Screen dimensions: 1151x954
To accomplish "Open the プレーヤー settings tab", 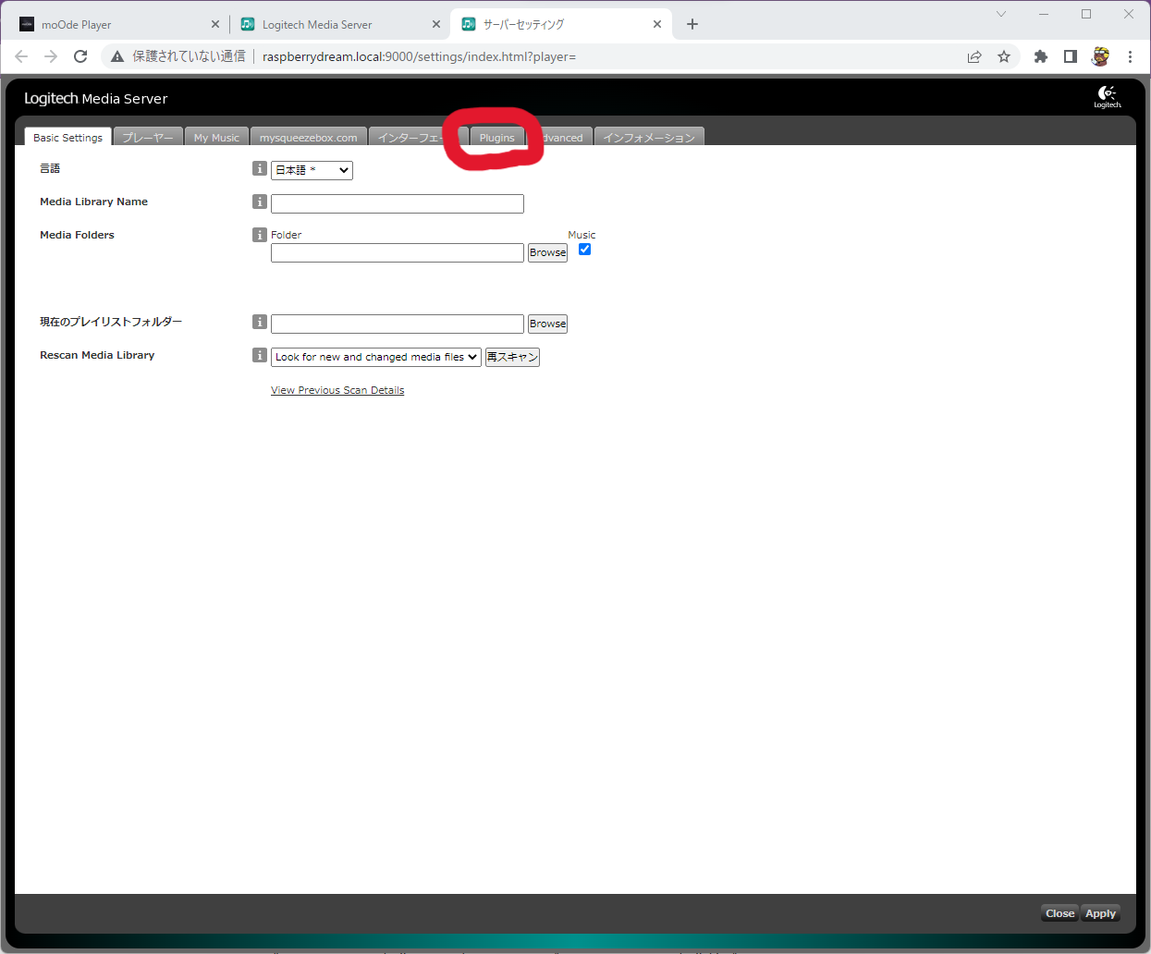I will pos(148,137).
